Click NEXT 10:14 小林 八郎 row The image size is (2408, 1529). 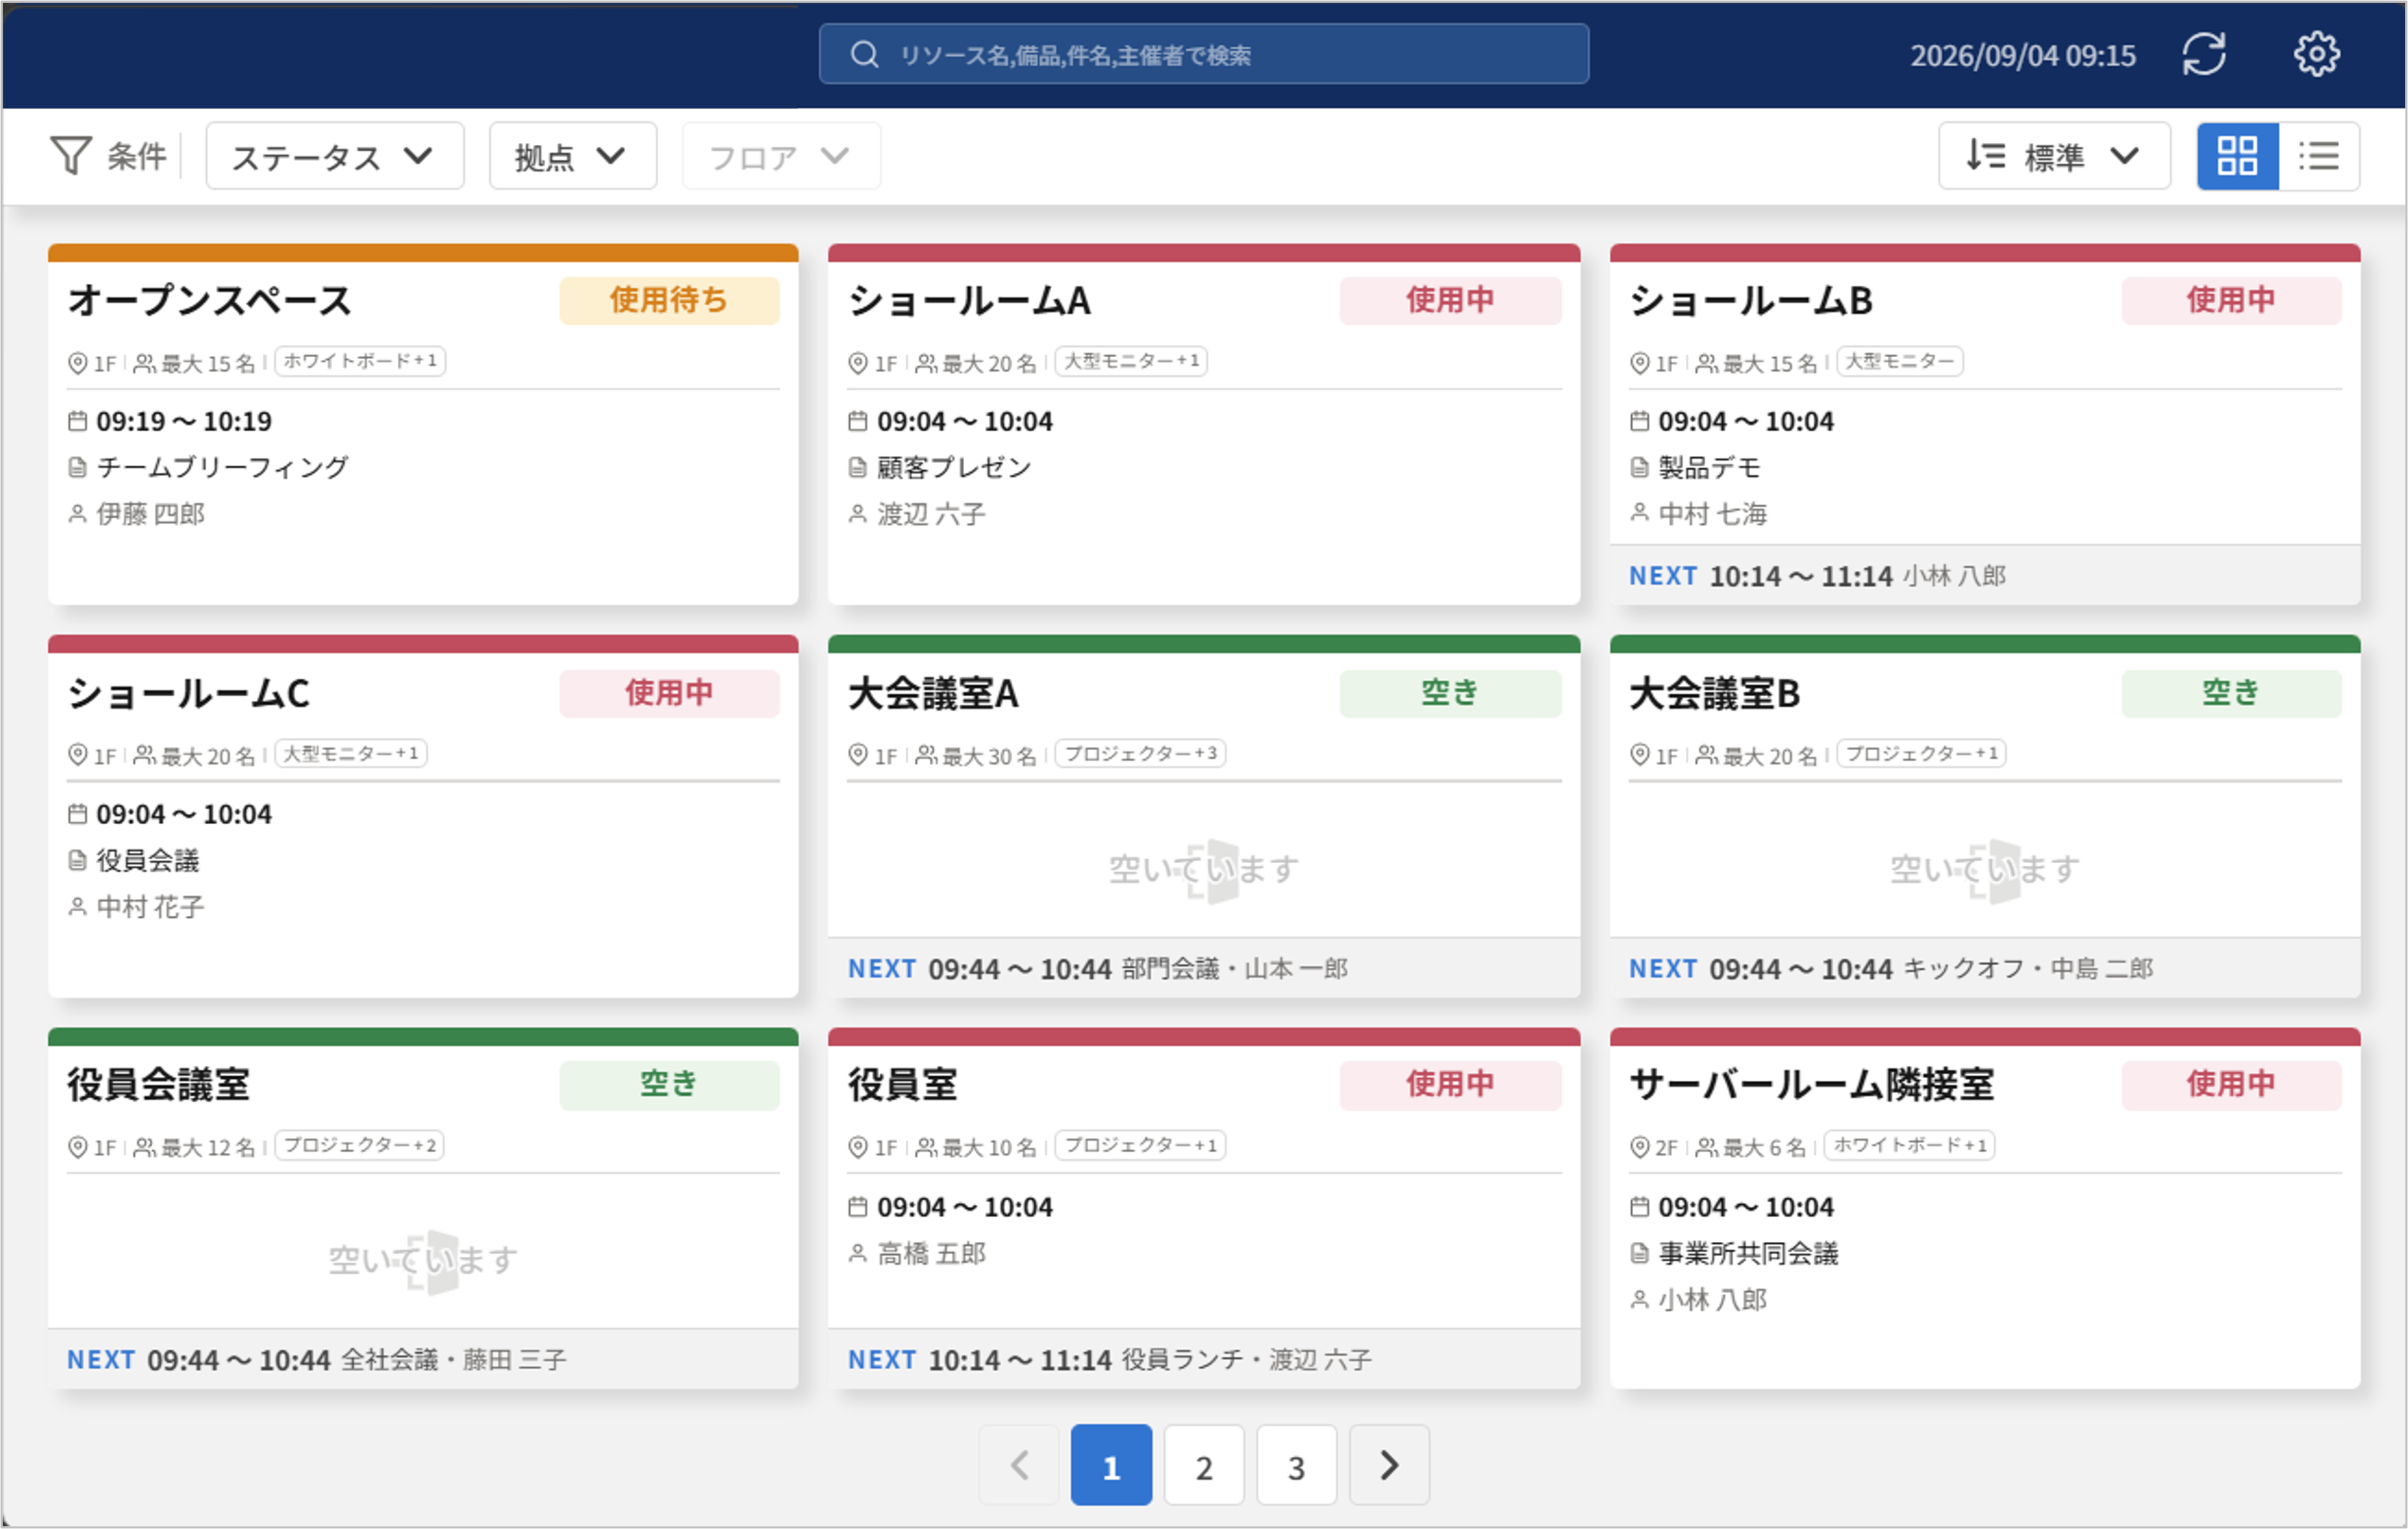point(1985,576)
